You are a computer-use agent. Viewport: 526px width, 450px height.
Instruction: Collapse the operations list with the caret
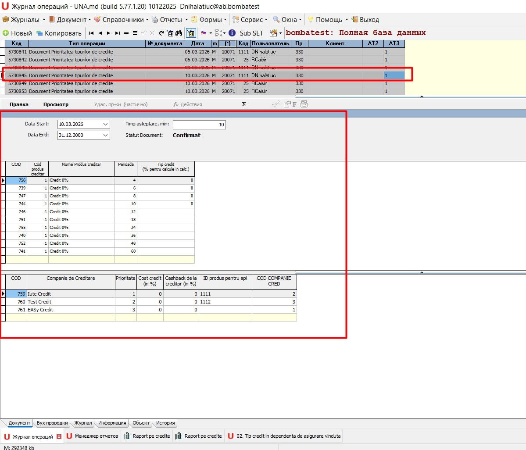pos(422,96)
